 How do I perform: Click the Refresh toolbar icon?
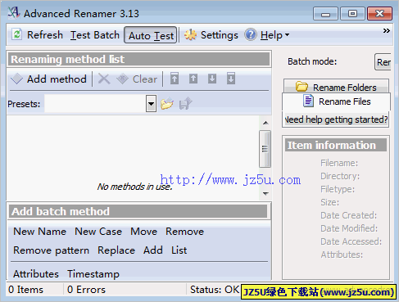[x=17, y=35]
